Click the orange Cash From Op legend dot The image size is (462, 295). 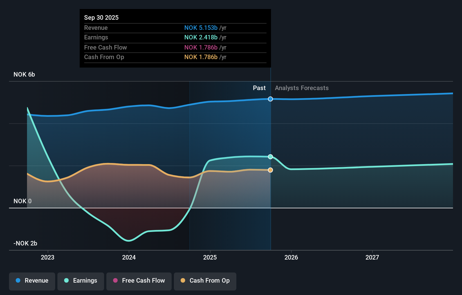click(x=183, y=281)
